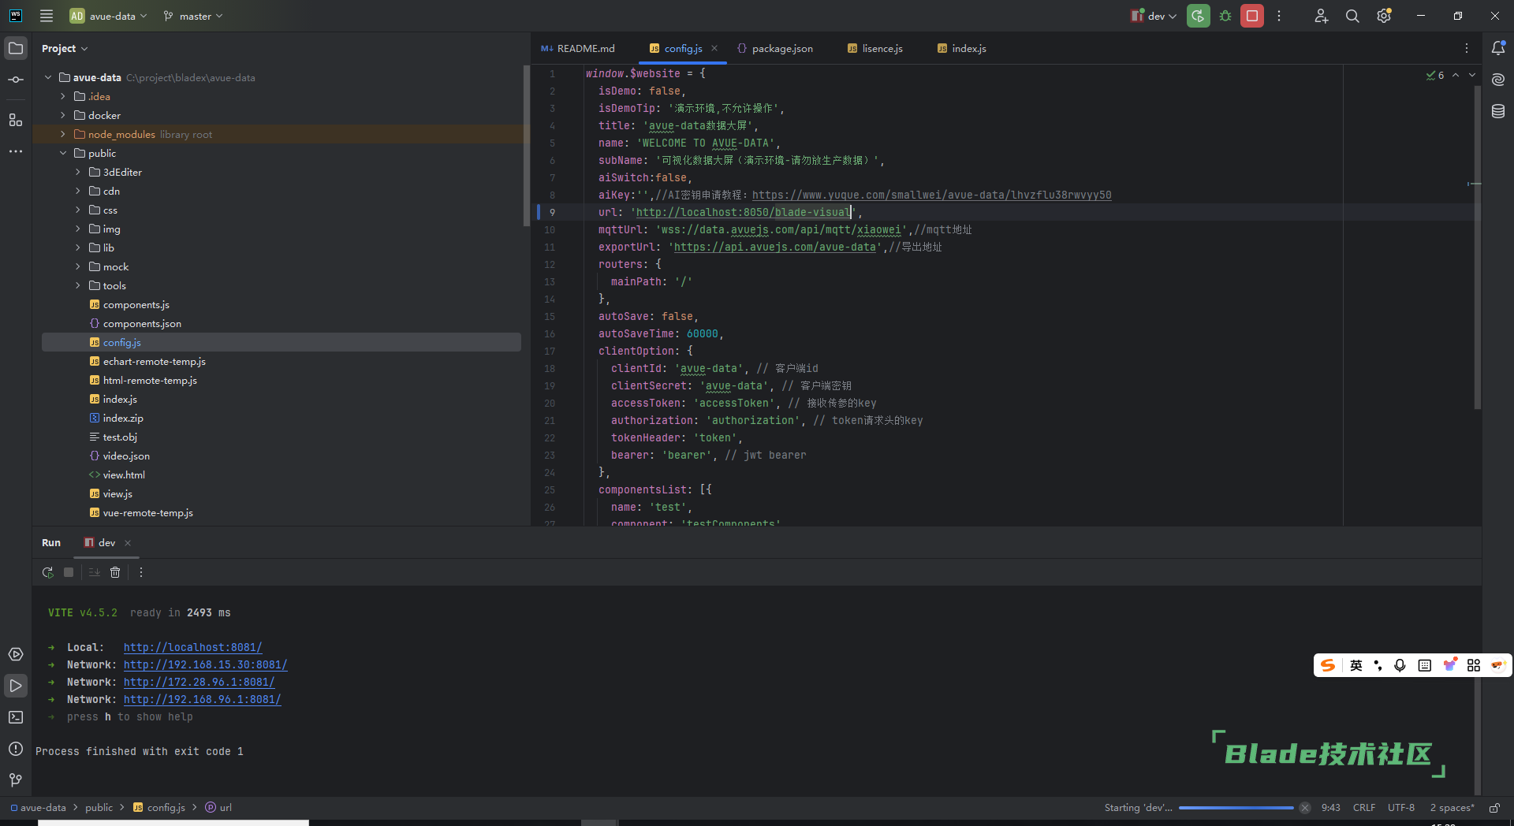Open the Terminal tool window
Viewport: 1514px width, 826px height.
[16, 717]
